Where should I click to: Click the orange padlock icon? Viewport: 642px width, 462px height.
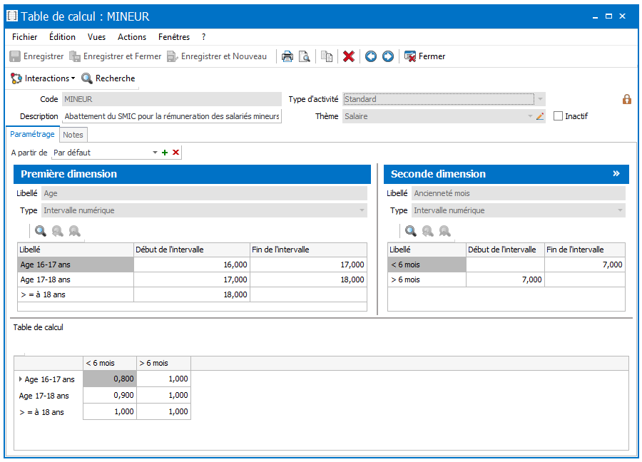point(626,99)
